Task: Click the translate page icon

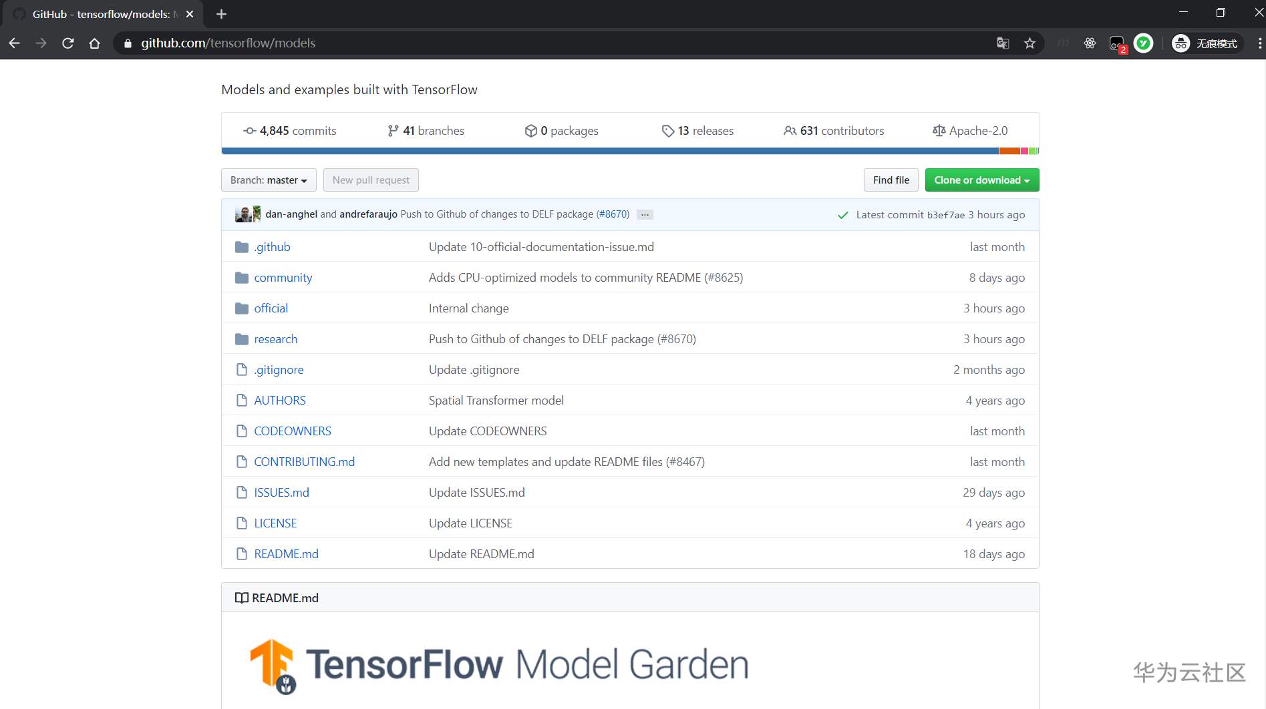Action: pyautogui.click(x=1003, y=43)
